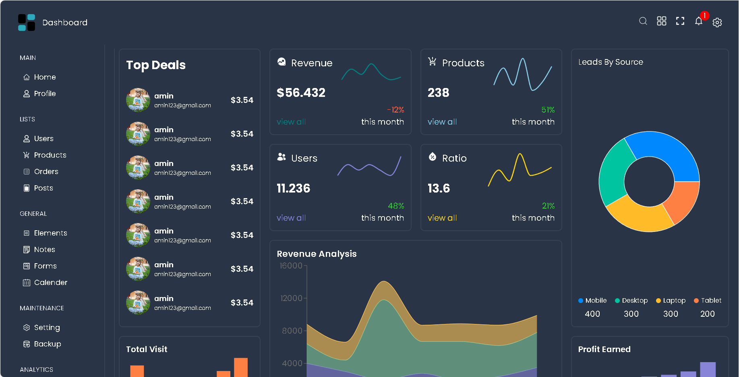The width and height of the screenshot is (739, 377).
Task: Select the Backup icon under Maintenance
Action: coord(27,344)
